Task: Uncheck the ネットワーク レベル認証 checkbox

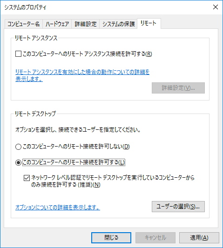Action: 27,178
